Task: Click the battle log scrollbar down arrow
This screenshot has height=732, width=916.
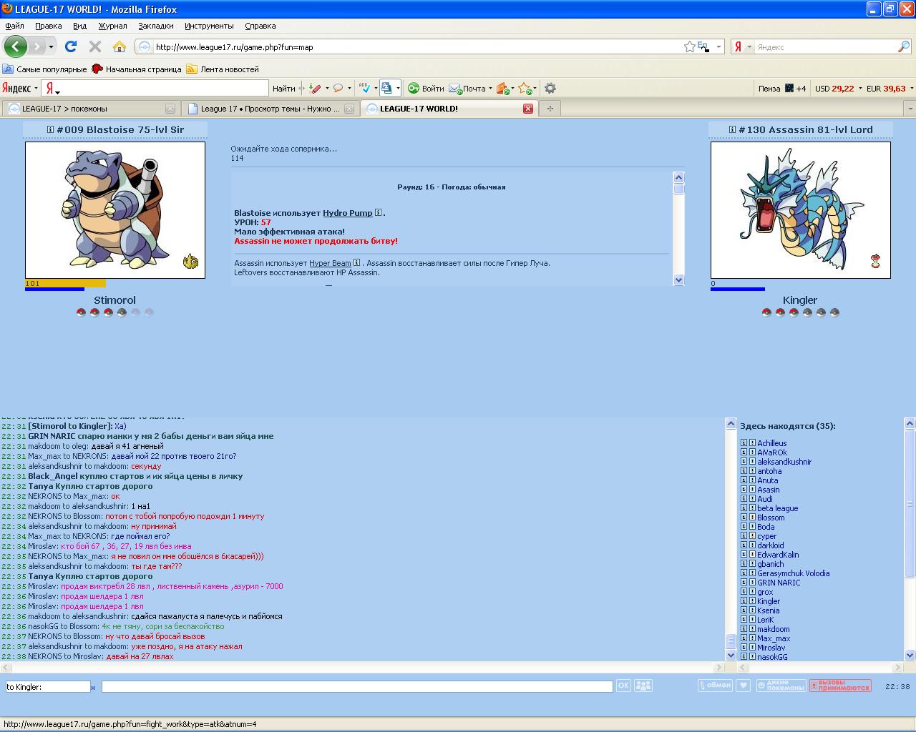Action: 678,280
